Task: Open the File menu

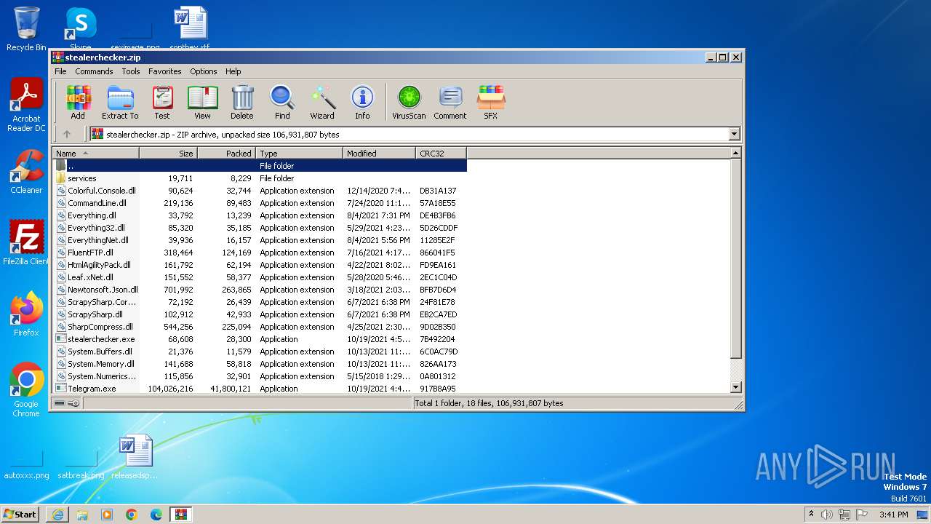Action: tap(60, 71)
